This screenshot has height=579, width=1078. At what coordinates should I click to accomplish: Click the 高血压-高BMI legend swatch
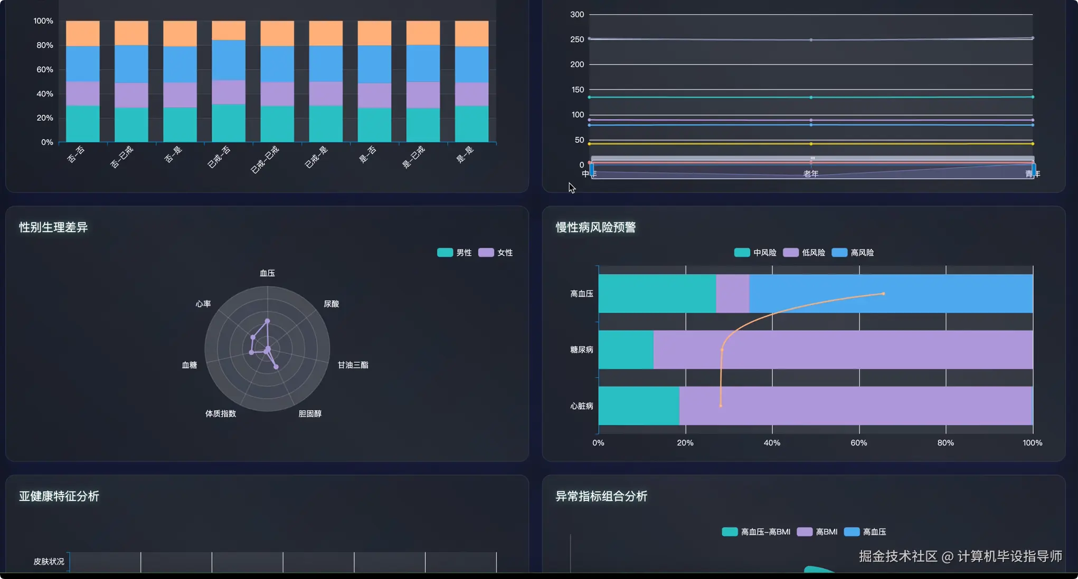point(730,532)
